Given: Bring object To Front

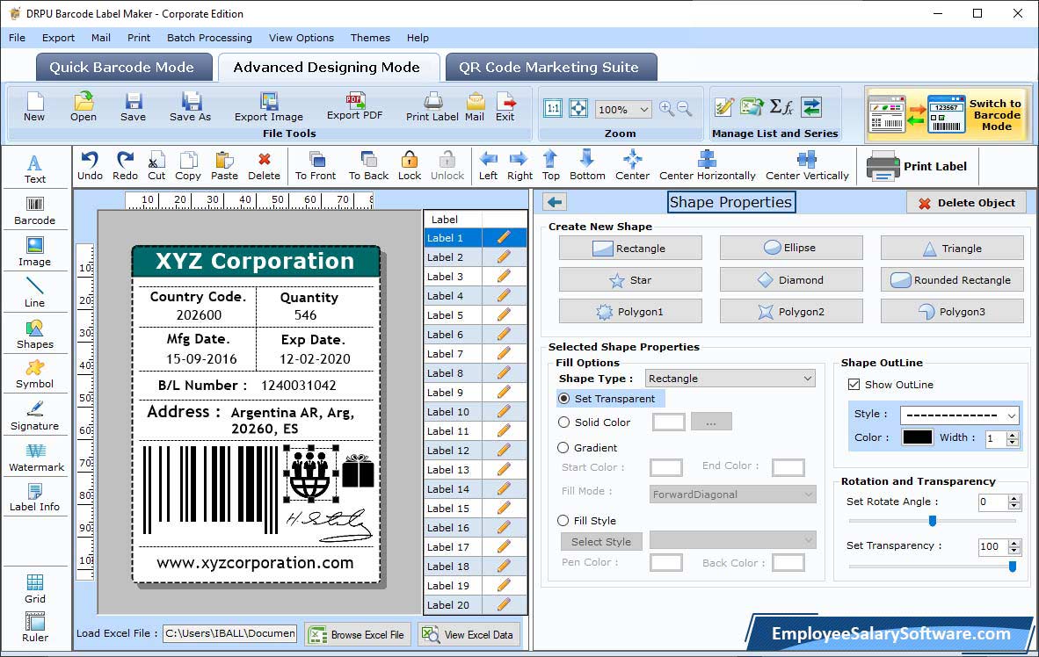Looking at the screenshot, I should click(x=316, y=166).
